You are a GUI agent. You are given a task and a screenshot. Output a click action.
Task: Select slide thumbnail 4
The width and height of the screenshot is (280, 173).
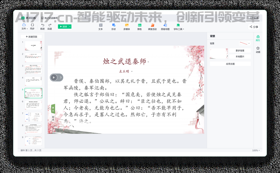[33, 81]
